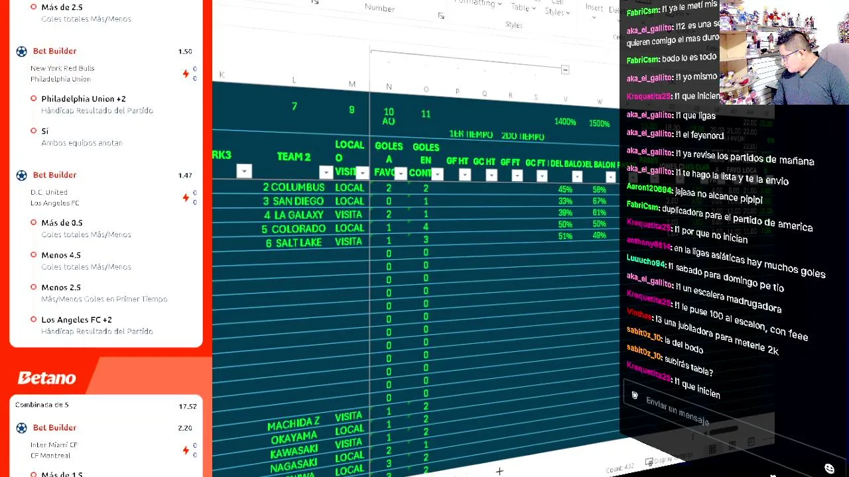Click the lightning icon on the Inter Miami CF match

[x=186, y=450]
